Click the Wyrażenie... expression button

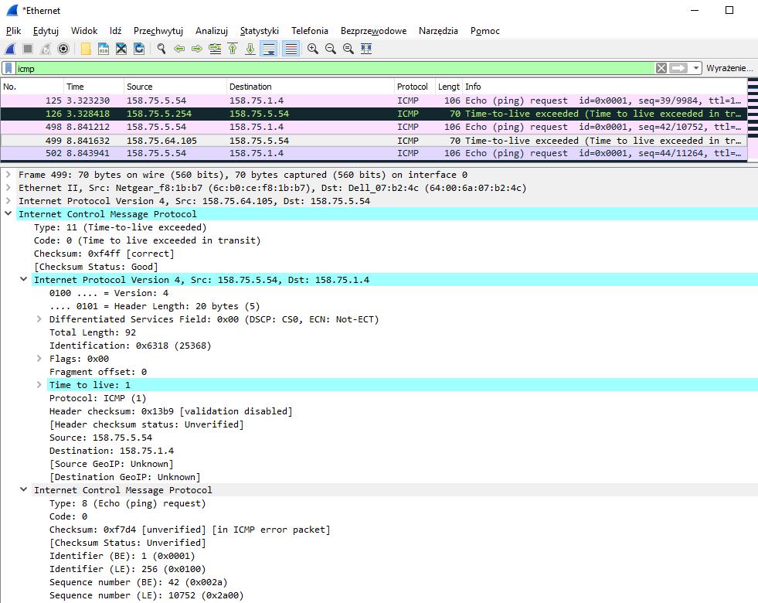[x=729, y=68]
